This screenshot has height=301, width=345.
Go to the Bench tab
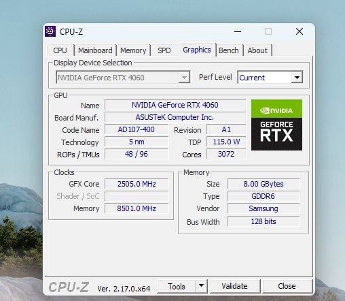(x=229, y=50)
